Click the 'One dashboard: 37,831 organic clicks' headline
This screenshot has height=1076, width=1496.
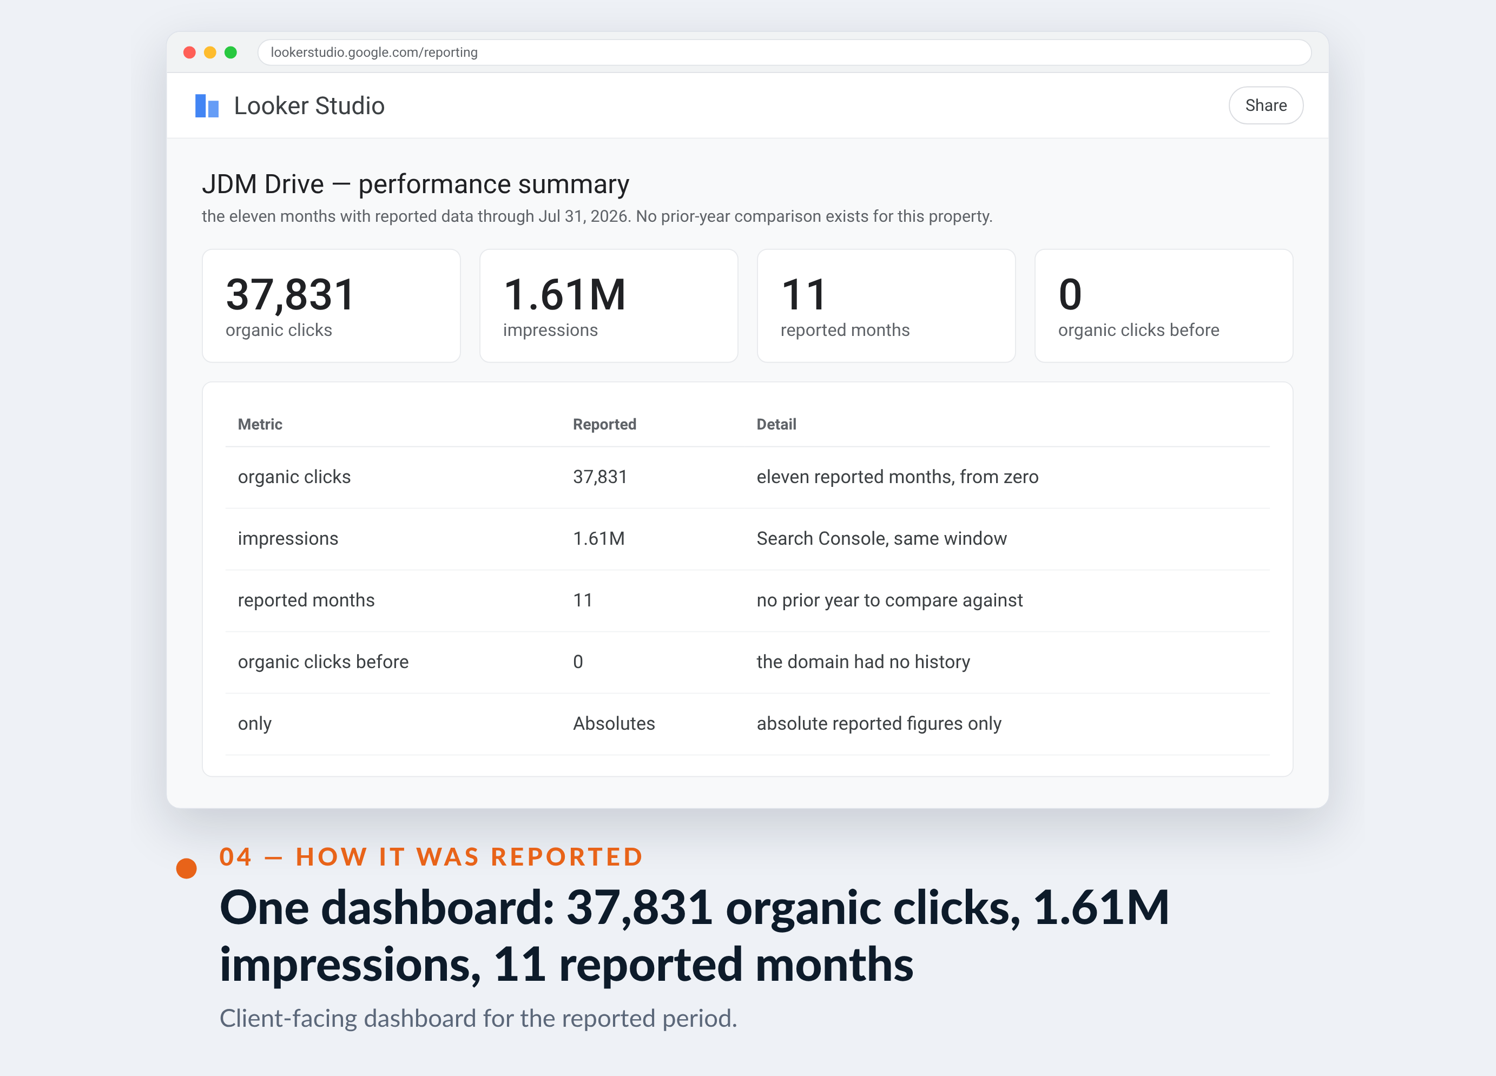(x=694, y=936)
